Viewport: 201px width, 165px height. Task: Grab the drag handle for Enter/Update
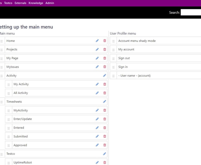click(9, 119)
